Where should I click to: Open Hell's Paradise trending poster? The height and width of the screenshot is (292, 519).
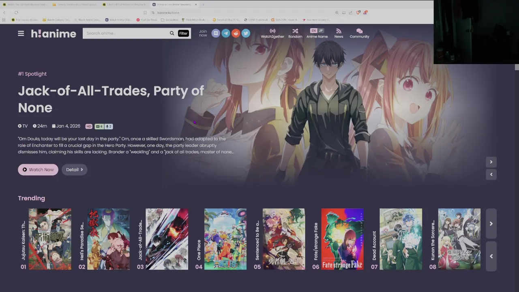coord(108,239)
